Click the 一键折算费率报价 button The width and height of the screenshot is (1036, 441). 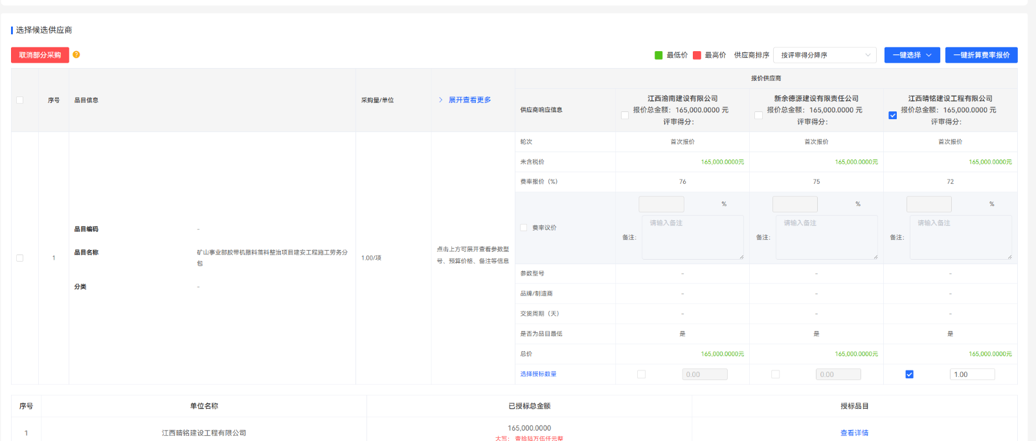[x=981, y=56]
